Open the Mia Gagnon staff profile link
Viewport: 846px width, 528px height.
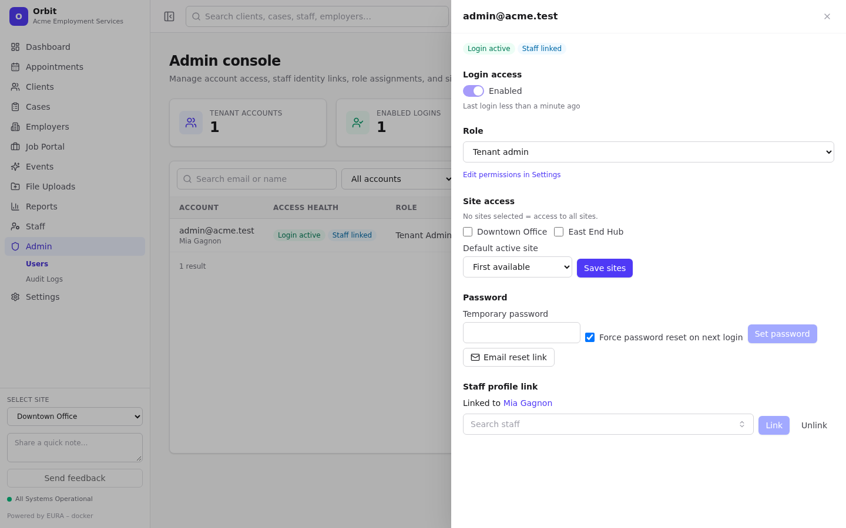coord(528,403)
